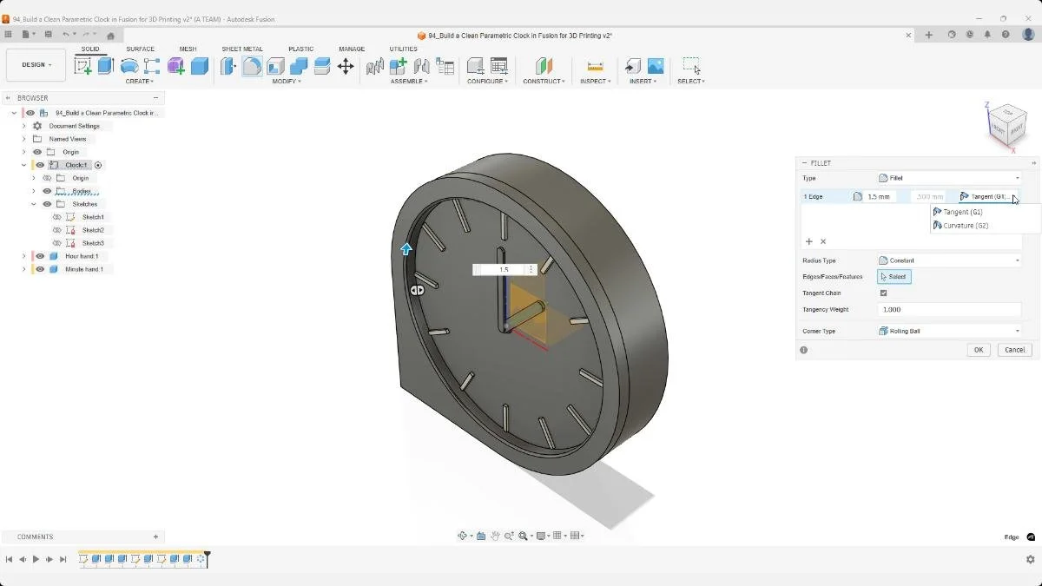This screenshot has width=1042, height=586.
Task: Click the Select button for Edges/Faces/Features
Action: (x=894, y=276)
